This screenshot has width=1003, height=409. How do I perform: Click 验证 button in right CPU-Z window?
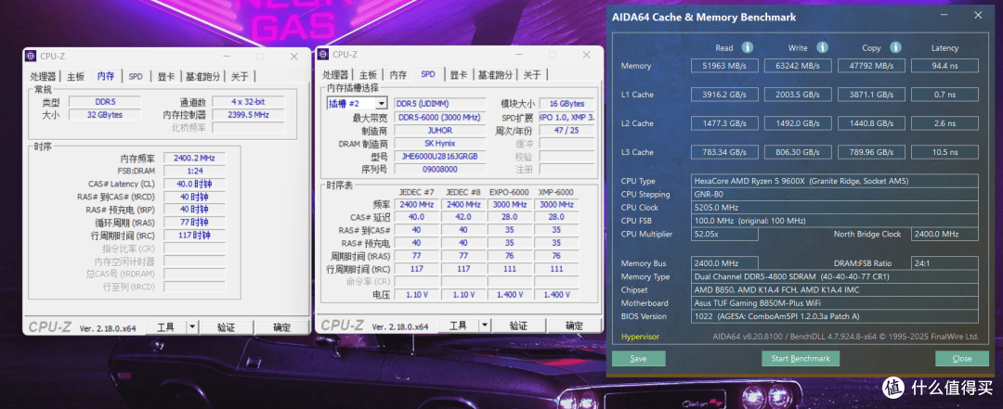click(518, 326)
